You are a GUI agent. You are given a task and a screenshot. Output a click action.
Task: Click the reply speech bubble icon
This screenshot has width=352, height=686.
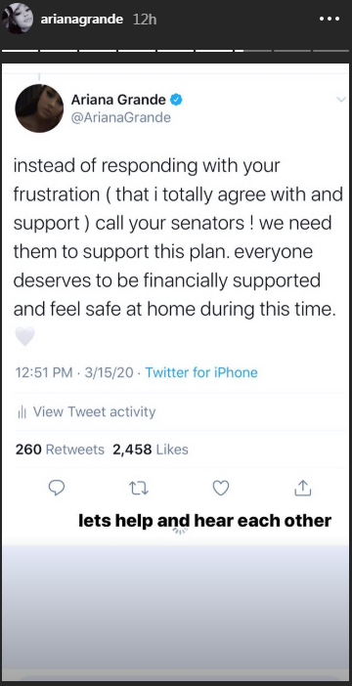57,488
